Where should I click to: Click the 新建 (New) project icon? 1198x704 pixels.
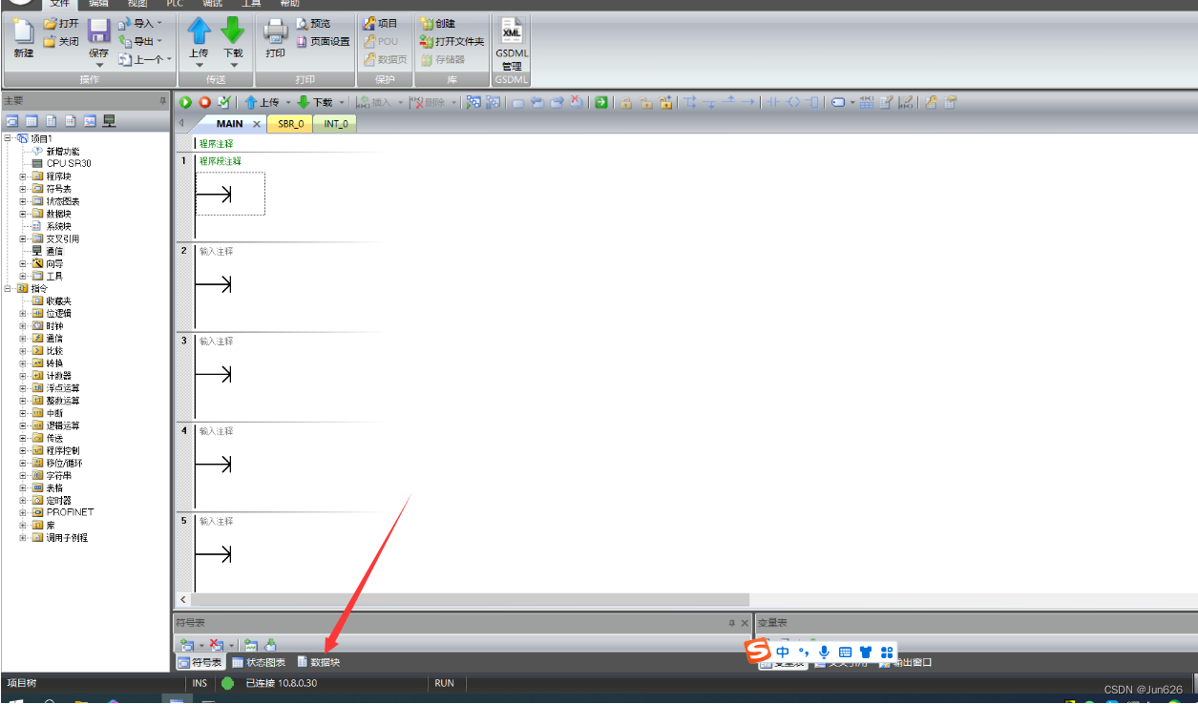(x=24, y=31)
